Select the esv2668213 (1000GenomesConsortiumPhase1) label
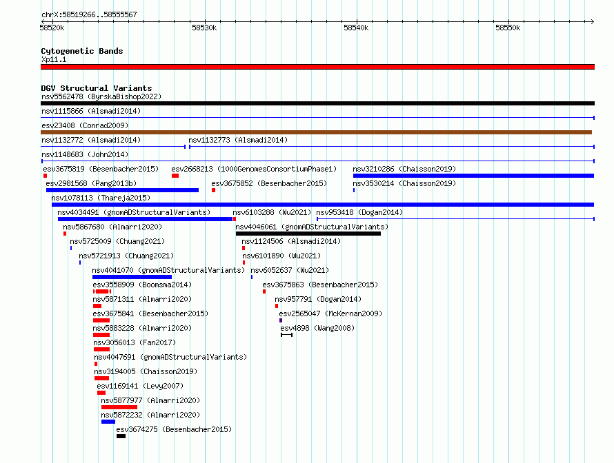The width and height of the screenshot is (614, 463). pos(254,169)
